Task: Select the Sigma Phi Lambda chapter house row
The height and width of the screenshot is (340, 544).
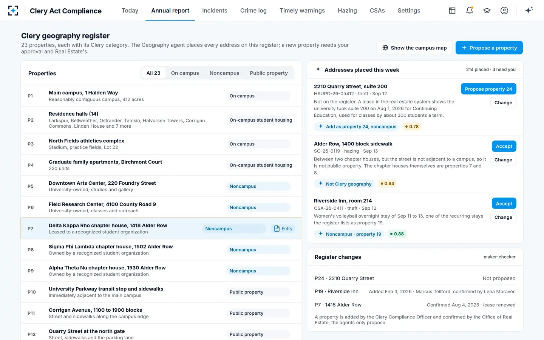Action: coord(161,250)
